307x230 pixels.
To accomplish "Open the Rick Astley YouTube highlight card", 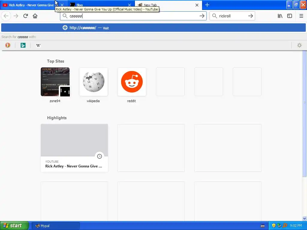I will [74, 148].
